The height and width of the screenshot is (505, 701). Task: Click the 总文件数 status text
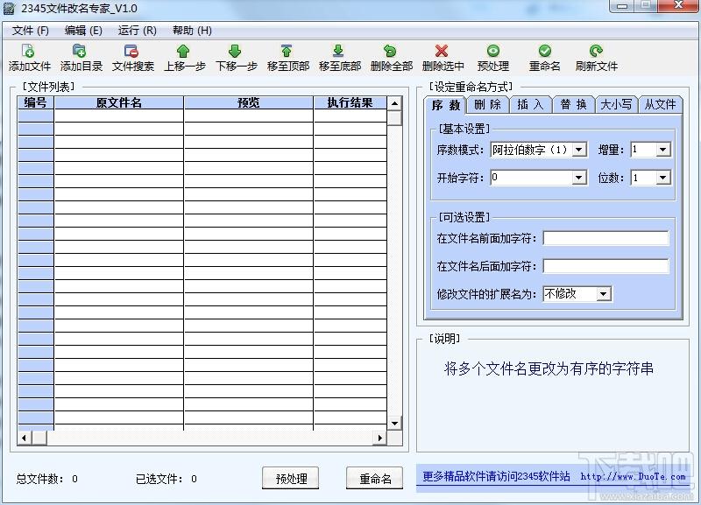pos(47,479)
